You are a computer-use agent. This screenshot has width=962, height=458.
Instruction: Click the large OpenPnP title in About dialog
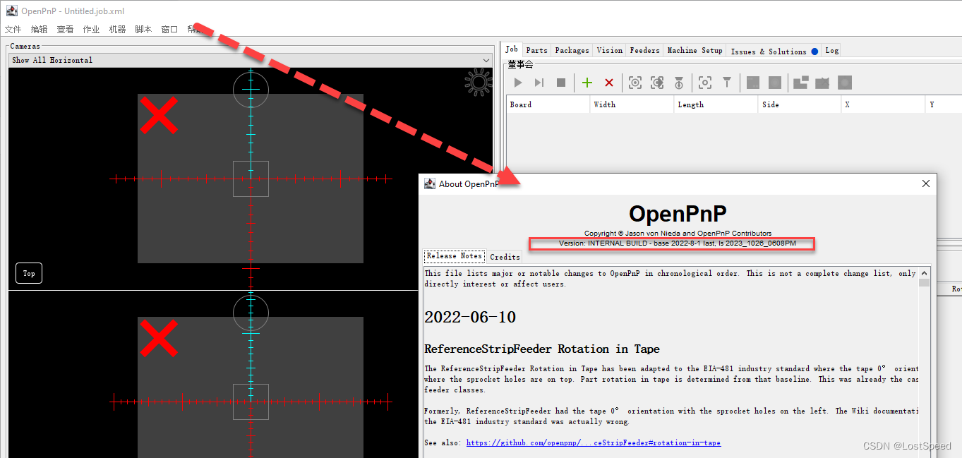tap(678, 213)
